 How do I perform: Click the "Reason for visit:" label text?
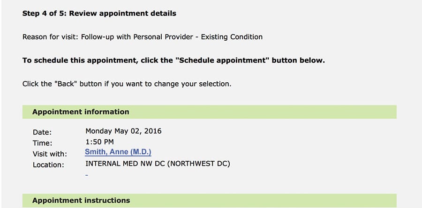pyautogui.click(x=51, y=37)
